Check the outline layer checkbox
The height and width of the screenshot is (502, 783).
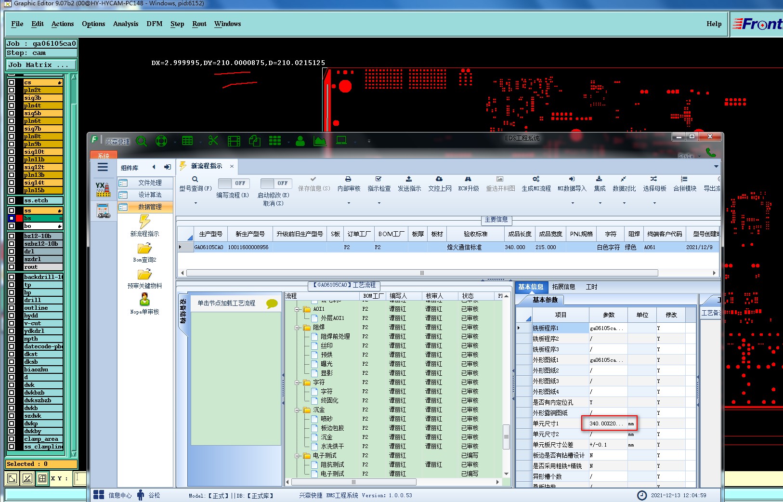coord(12,308)
